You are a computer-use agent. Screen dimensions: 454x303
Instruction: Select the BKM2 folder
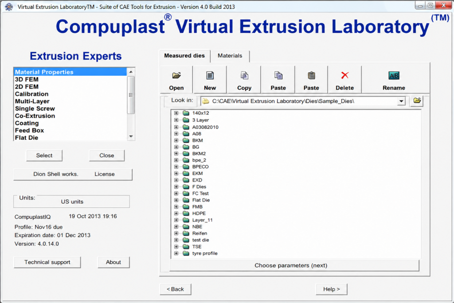click(199, 154)
